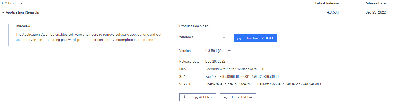This screenshot has width=399, height=103.
Task: Click the download icon on Copy CURL link
Action: tap(225, 97)
